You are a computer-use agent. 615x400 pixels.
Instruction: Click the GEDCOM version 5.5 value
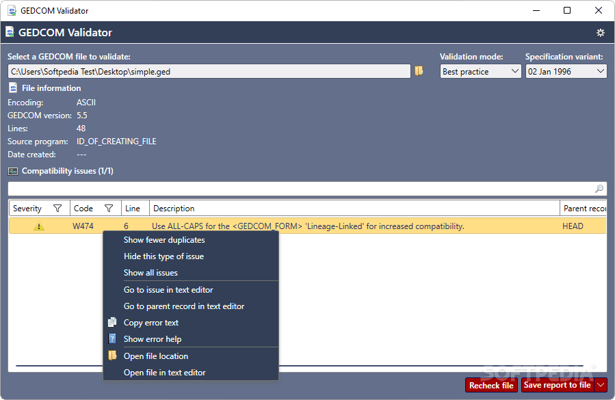(82, 116)
